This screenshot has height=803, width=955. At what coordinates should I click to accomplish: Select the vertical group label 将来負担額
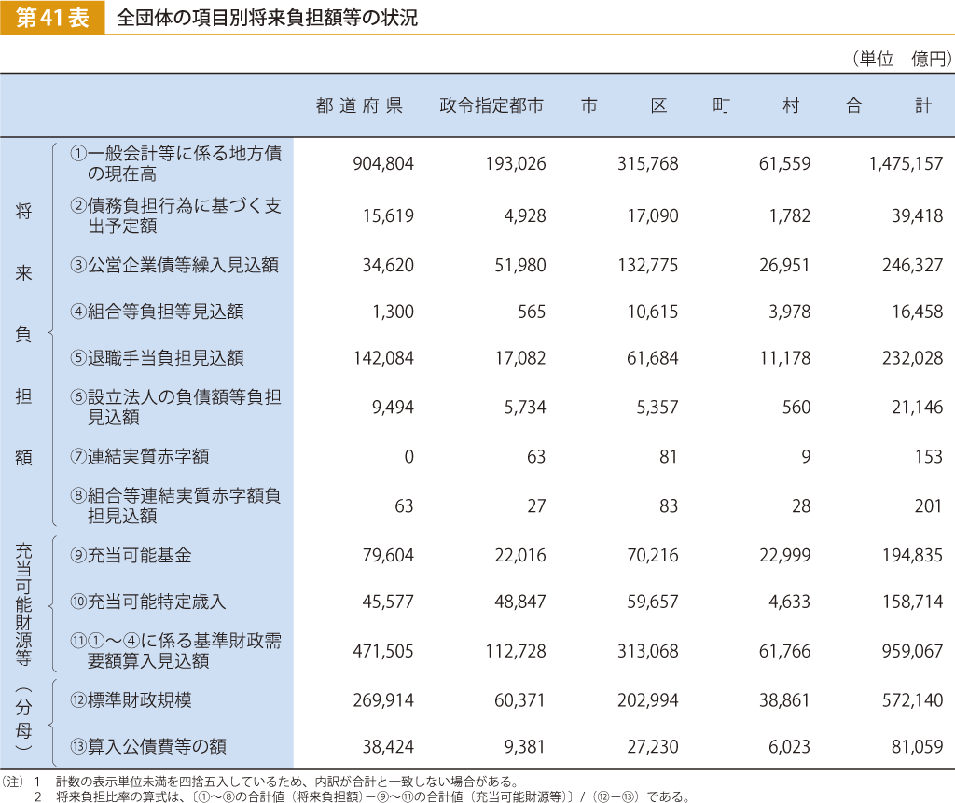23,335
